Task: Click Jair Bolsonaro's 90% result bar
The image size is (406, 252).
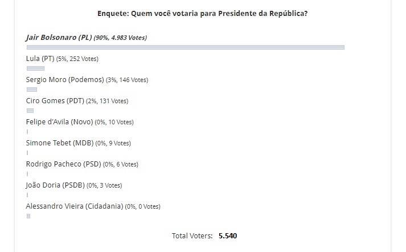Action: [185, 47]
